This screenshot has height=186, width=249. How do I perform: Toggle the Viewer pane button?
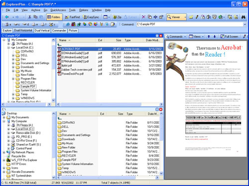coord(175,17)
